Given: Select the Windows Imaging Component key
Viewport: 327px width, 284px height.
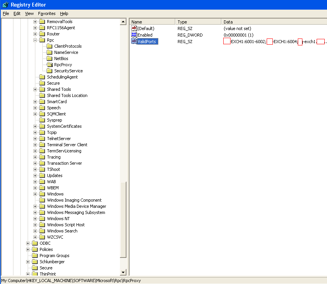Looking at the screenshot, I should coord(74,200).
